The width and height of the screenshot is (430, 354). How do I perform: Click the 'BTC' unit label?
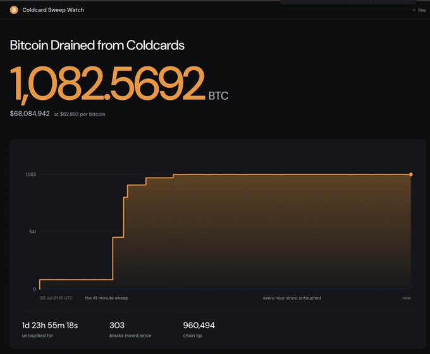[x=218, y=96]
